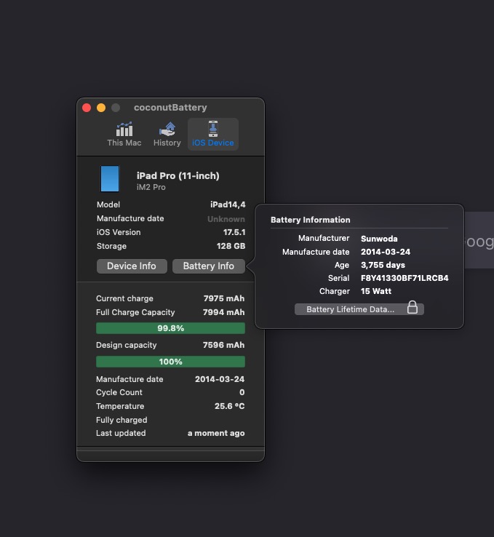Minimize the coconutBattery window with yellow button
494x537 pixels.
(x=101, y=108)
